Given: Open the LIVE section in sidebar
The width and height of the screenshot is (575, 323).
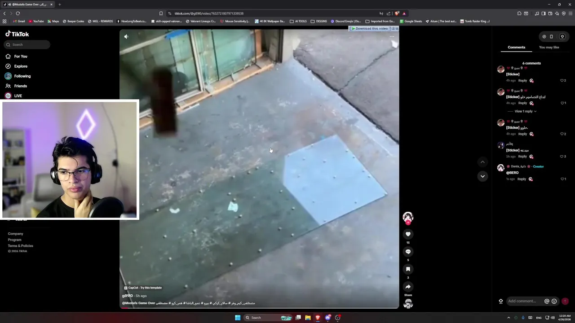Looking at the screenshot, I should coord(13,96).
